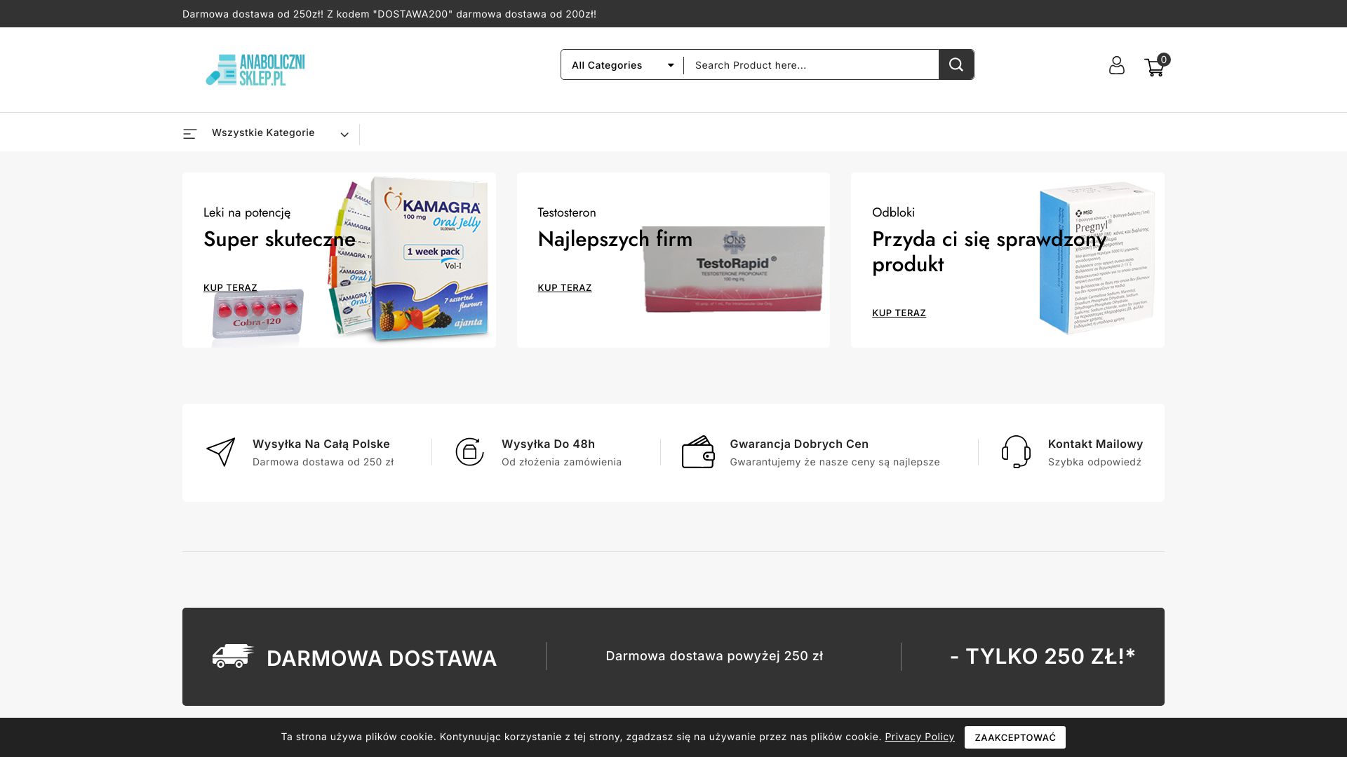Accept cookies with ZAAKCEPTOWAĆ button
This screenshot has width=1347, height=757.
[1014, 737]
